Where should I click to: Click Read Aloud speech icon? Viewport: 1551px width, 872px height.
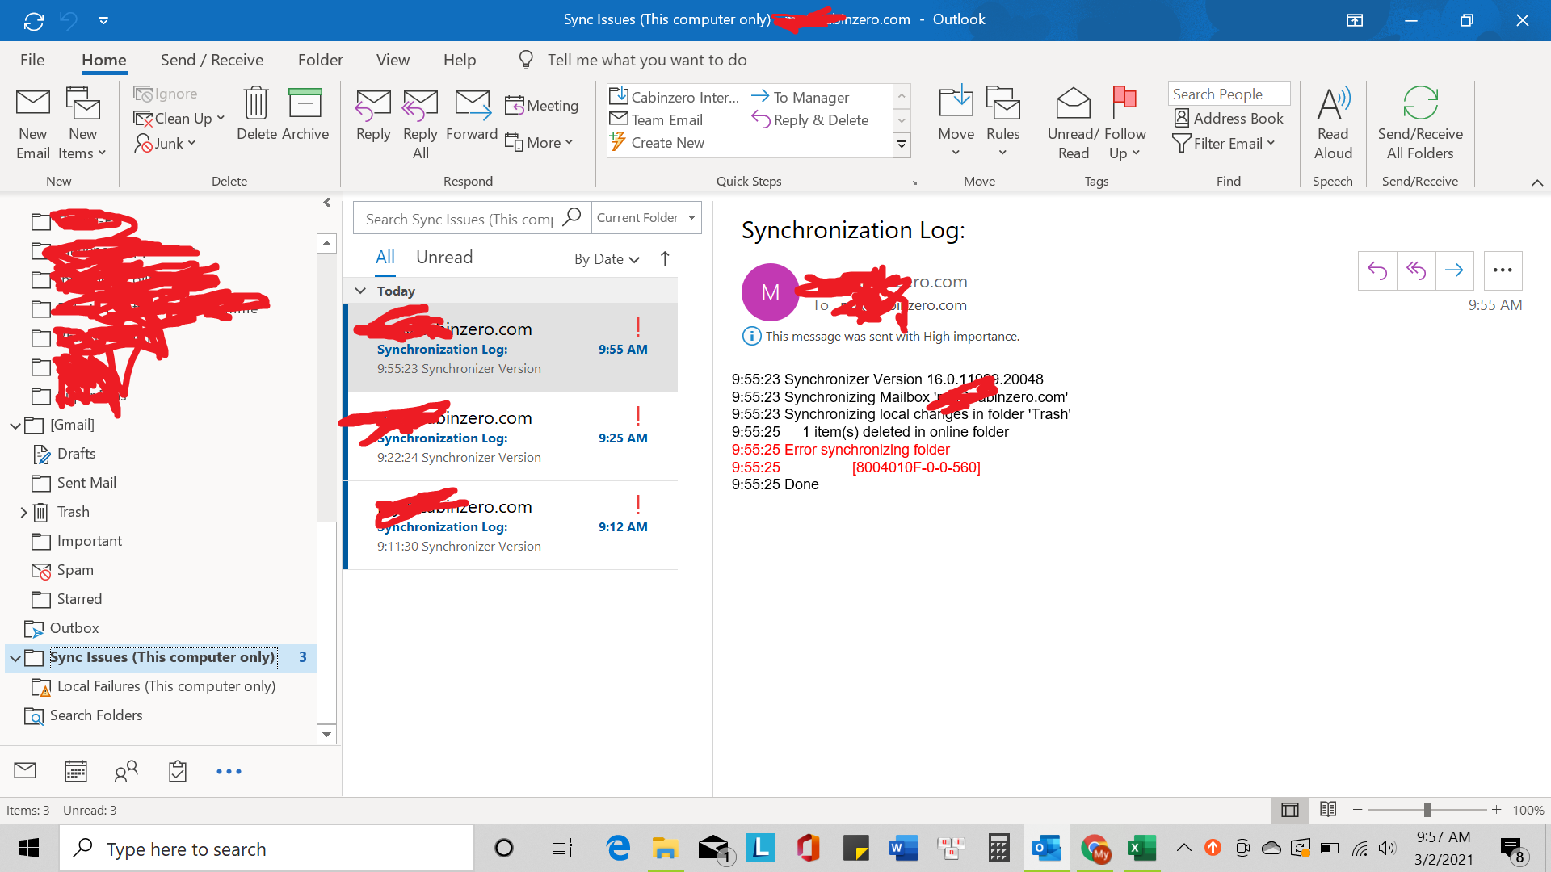[x=1332, y=104]
